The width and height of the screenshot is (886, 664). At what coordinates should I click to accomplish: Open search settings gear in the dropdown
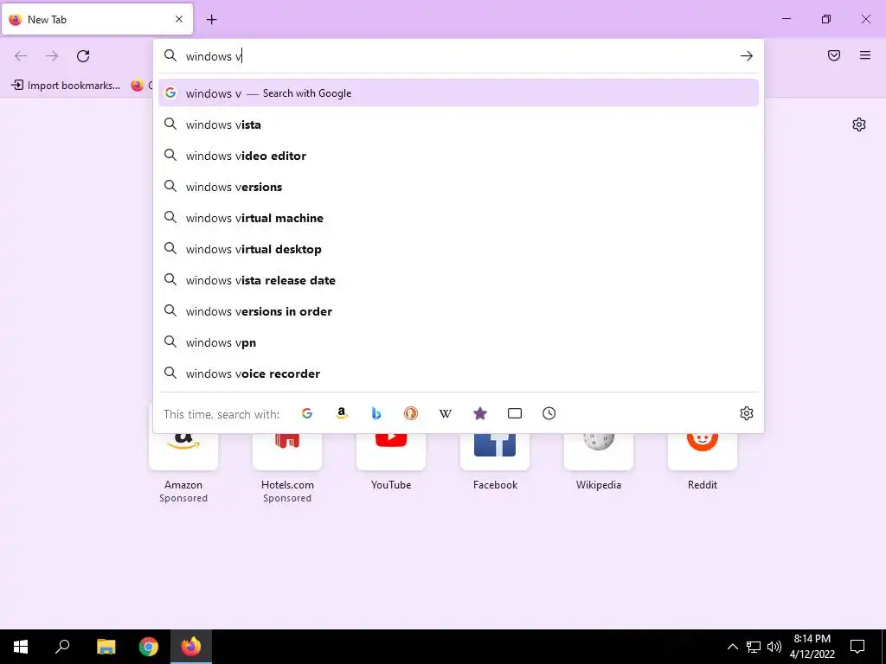point(747,413)
